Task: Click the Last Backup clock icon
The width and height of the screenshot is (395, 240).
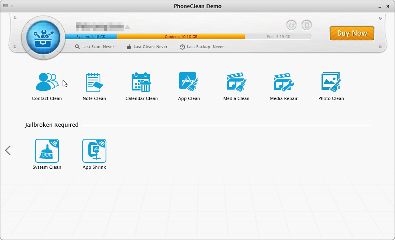Action: coord(182,47)
